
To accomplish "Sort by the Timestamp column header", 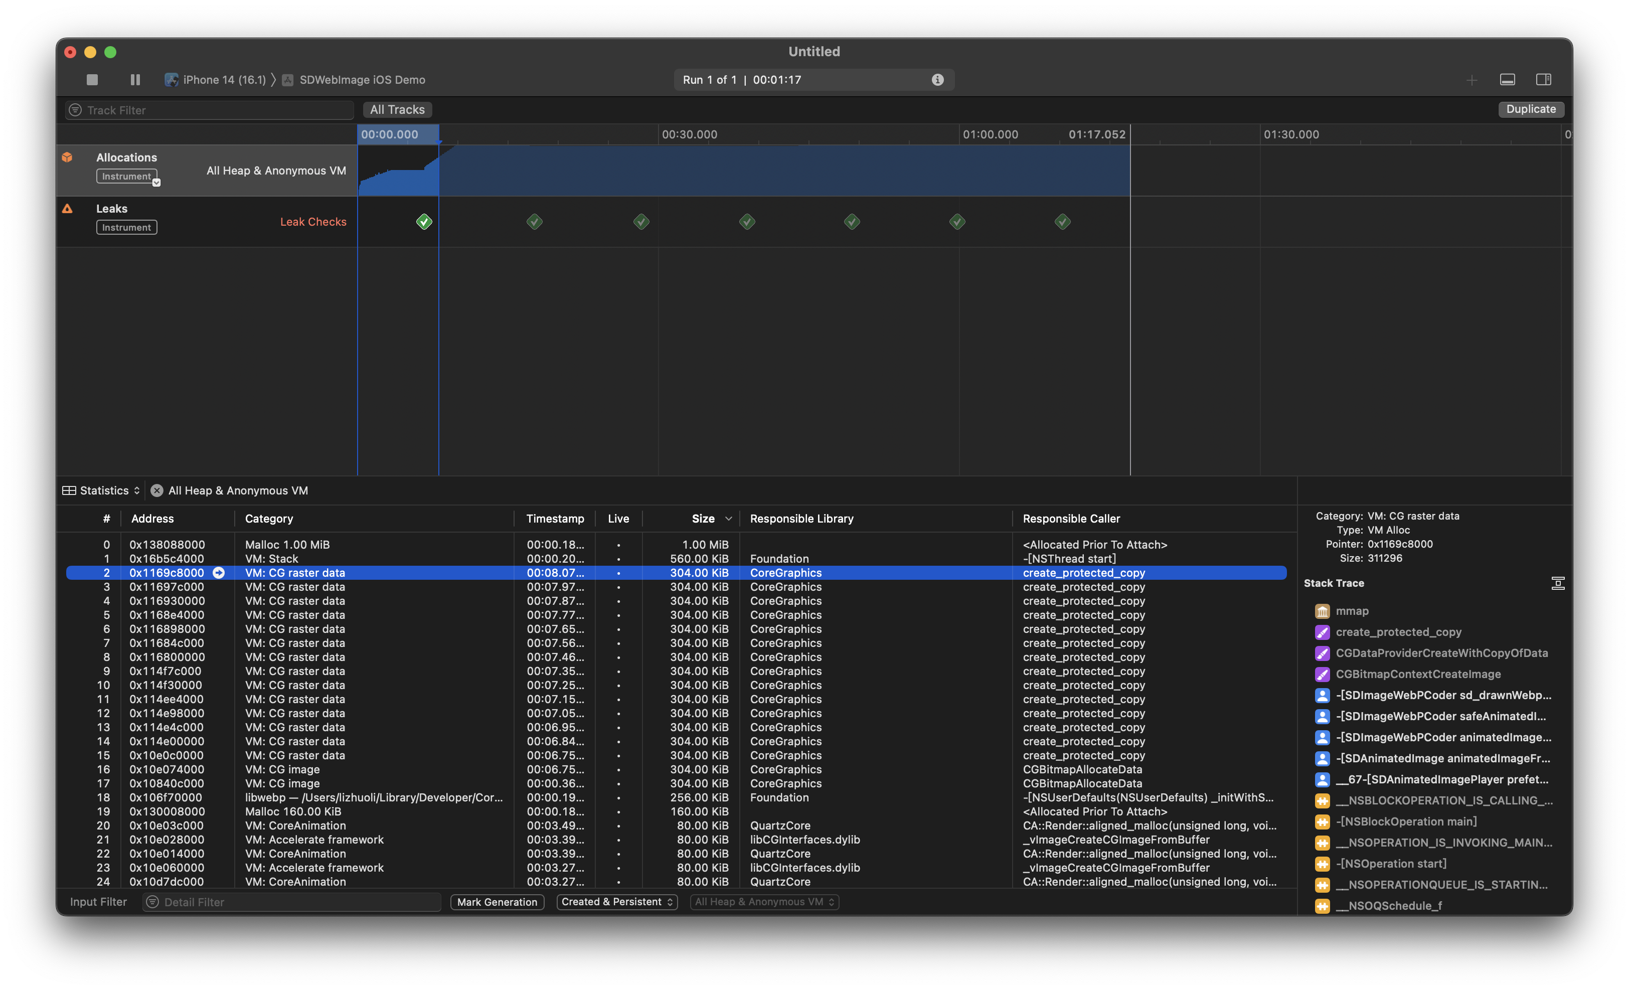I will (x=555, y=519).
